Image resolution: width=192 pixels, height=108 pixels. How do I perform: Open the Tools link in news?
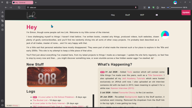tap(129, 72)
